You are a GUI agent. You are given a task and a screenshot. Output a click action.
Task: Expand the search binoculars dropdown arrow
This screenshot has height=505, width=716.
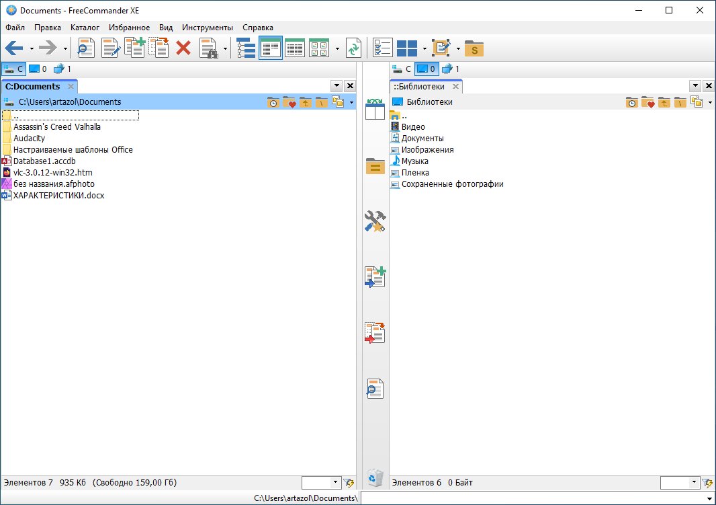(225, 48)
